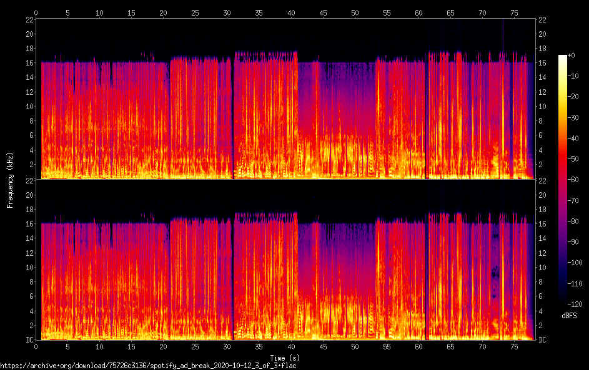
Task: Click the "-60" colorbar level label
Action: (x=573, y=180)
